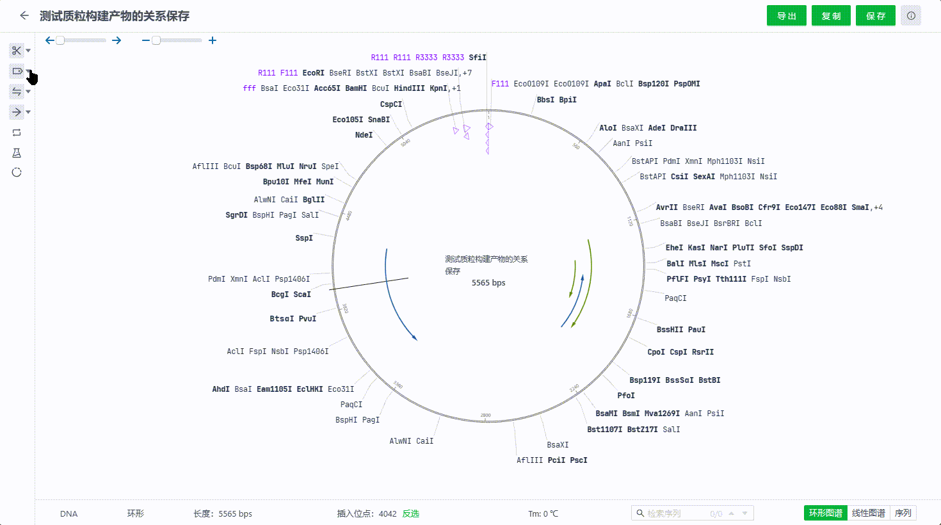Image resolution: width=941 pixels, height=525 pixels.
Task: Open the info button at top right
Action: coord(911,15)
